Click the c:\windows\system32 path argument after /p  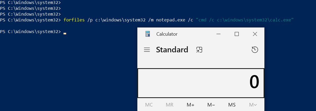point(120,20)
